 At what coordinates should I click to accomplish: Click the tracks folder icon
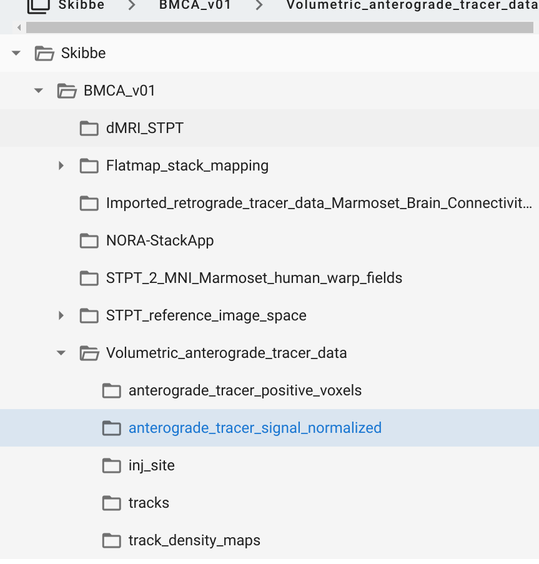(x=111, y=503)
